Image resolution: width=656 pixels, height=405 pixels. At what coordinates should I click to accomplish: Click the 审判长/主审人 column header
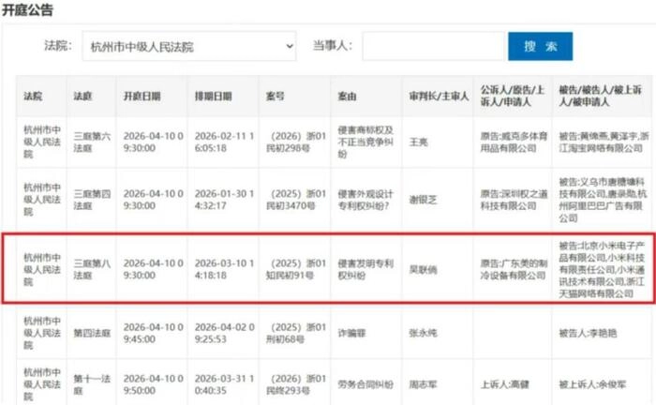tap(438, 97)
